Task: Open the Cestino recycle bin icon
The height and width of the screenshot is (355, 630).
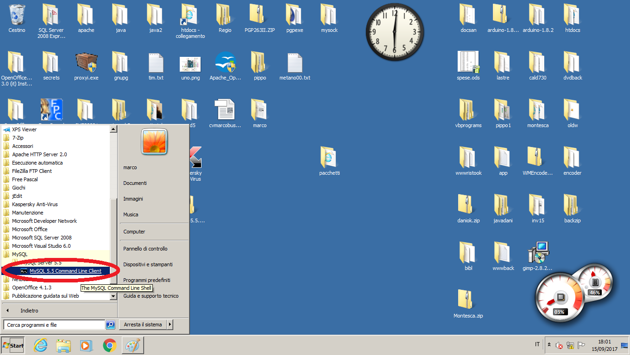Action: point(17,16)
